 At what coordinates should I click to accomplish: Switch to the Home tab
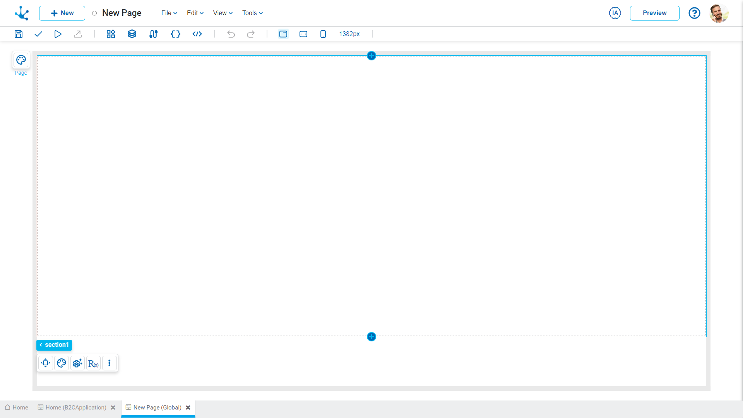(x=16, y=407)
